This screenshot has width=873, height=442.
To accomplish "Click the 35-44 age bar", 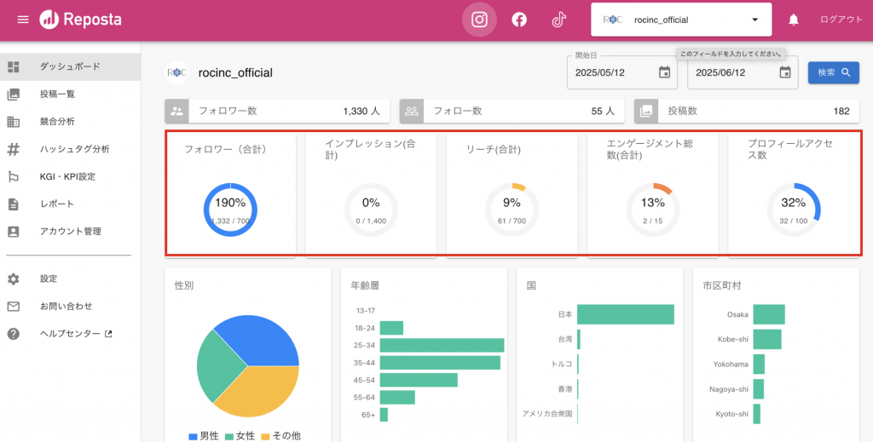I will click(x=441, y=363).
